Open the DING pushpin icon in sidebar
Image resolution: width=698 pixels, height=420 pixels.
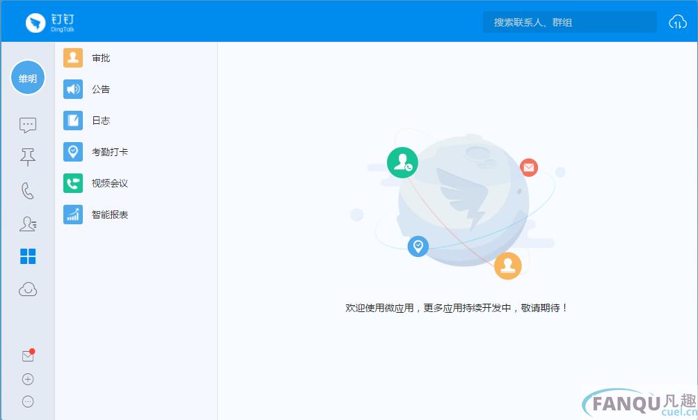click(28, 157)
